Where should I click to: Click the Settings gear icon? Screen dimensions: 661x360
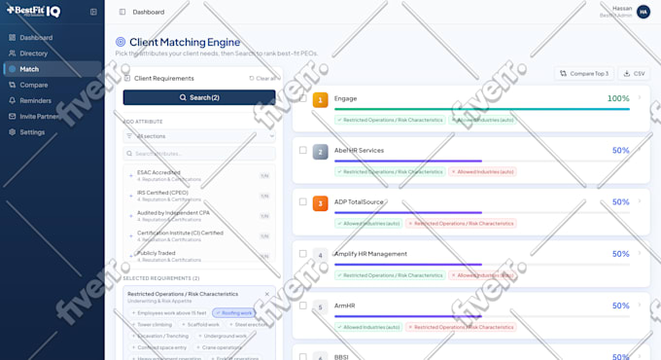click(13, 132)
